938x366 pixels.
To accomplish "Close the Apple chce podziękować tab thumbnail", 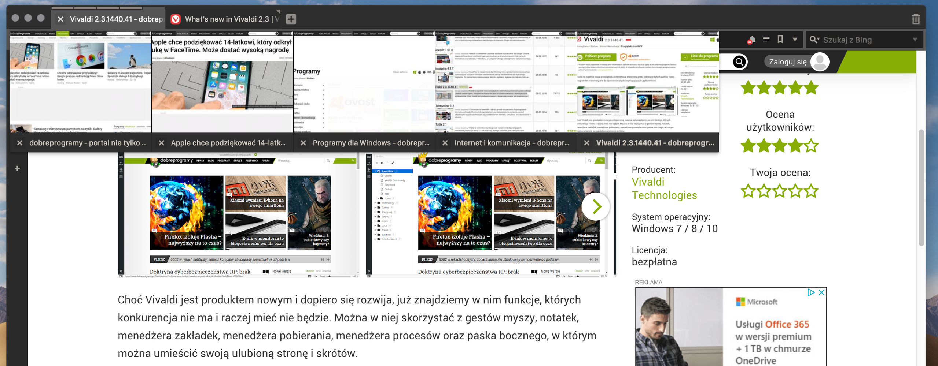I will (162, 143).
